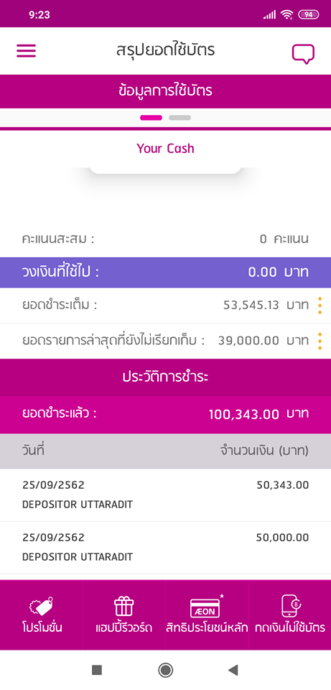The width and height of the screenshot is (331, 690).
Task: Expand options for ยอดชำระเต็ม row
Action: [x=320, y=305]
